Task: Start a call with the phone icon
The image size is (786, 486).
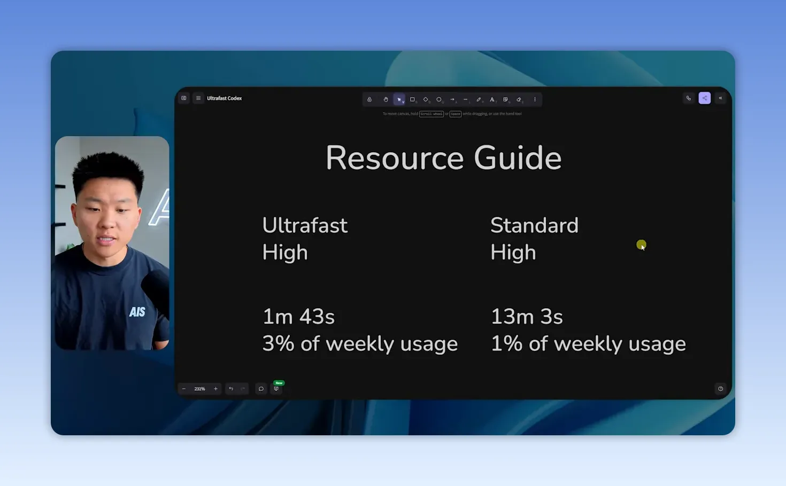Action: (689, 98)
